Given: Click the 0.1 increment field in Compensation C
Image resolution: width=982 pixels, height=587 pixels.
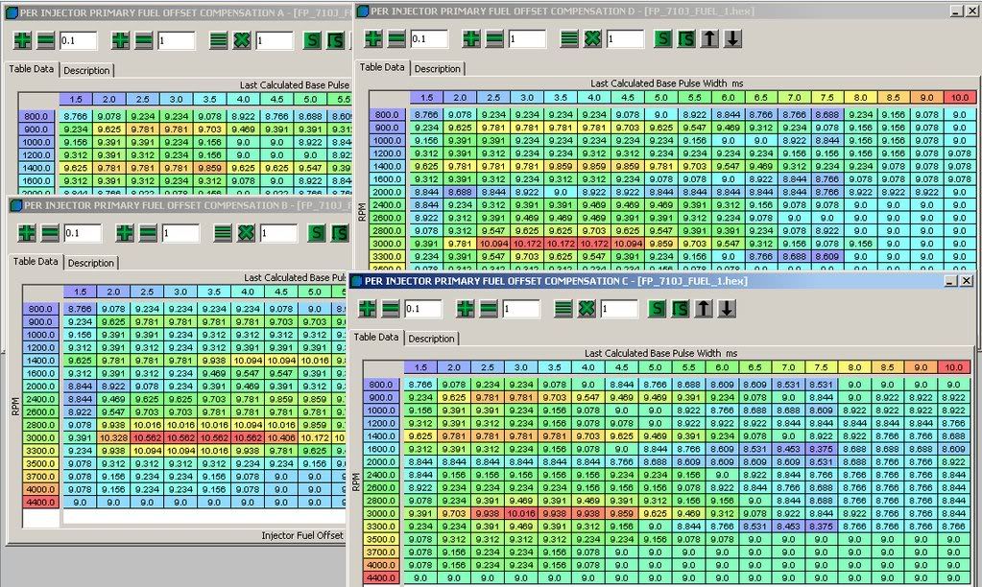Looking at the screenshot, I should pos(422,310).
